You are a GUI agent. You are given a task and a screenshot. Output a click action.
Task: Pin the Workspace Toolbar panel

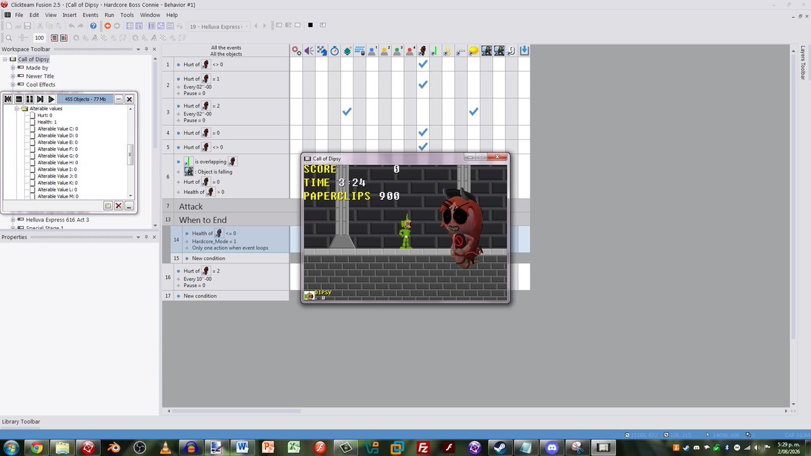pos(146,49)
